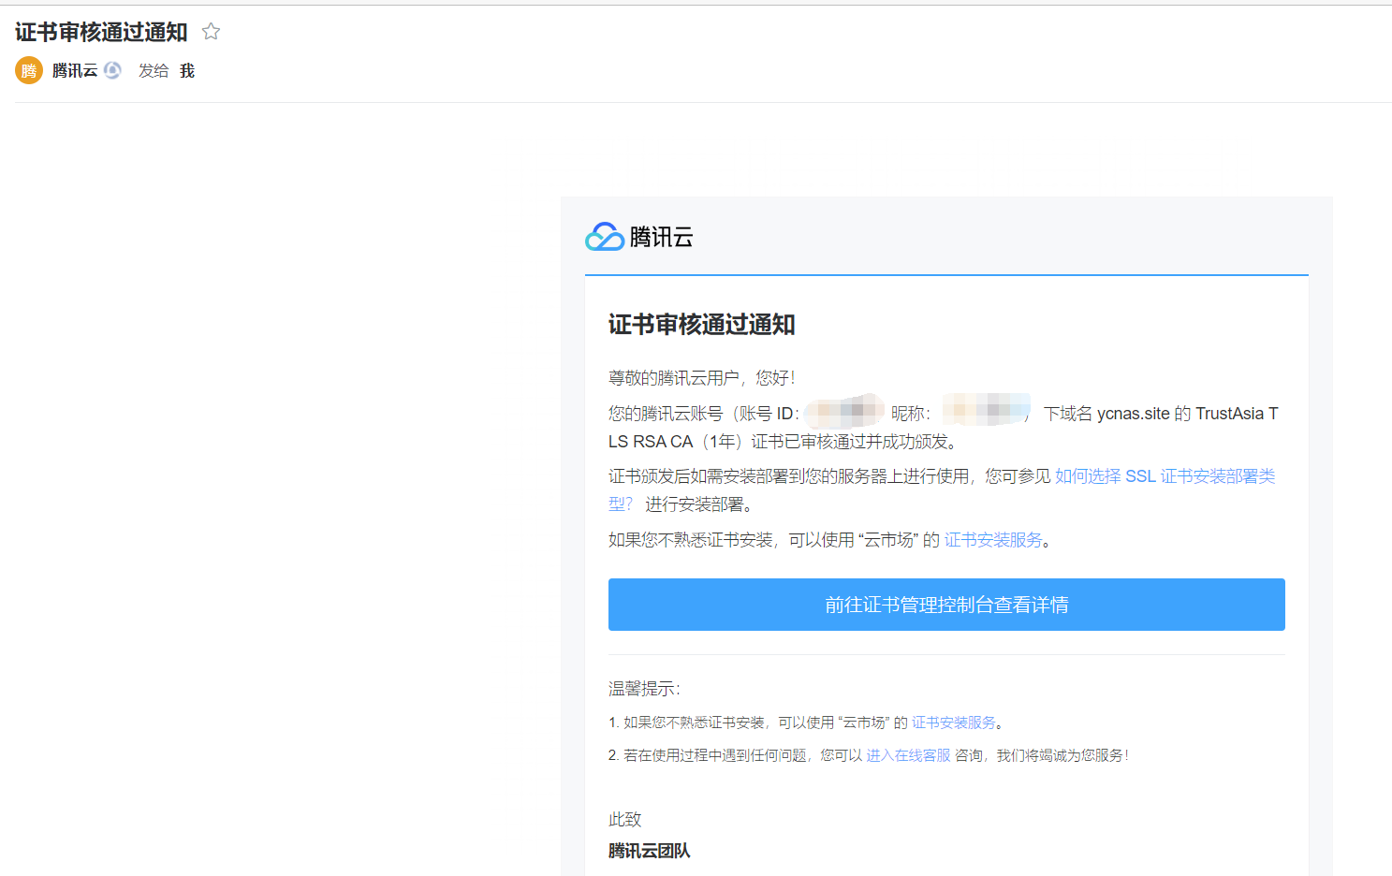Click 前往证书管理控制台查看详情 button
Image resolution: width=1392 pixels, height=876 pixels.
tap(946, 605)
